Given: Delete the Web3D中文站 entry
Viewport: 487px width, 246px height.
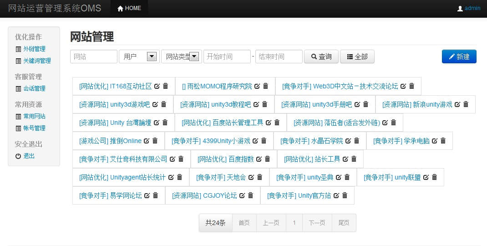Looking at the screenshot, I should [x=411, y=86].
